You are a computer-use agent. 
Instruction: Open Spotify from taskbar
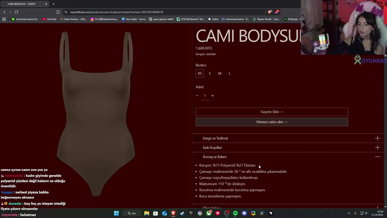click(236, 213)
